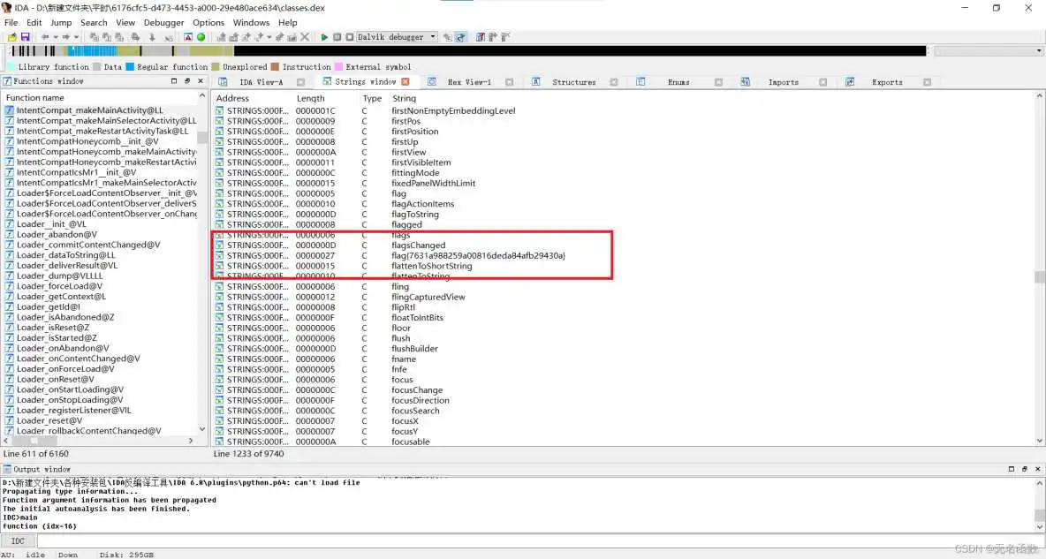This screenshot has width=1046, height=559.
Task: Click the X delete icon in toolbar
Action: pyautogui.click(x=305, y=37)
